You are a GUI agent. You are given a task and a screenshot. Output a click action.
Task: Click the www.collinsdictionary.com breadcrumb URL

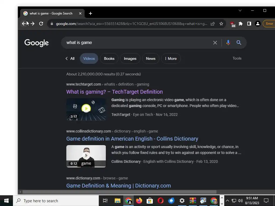89,131
